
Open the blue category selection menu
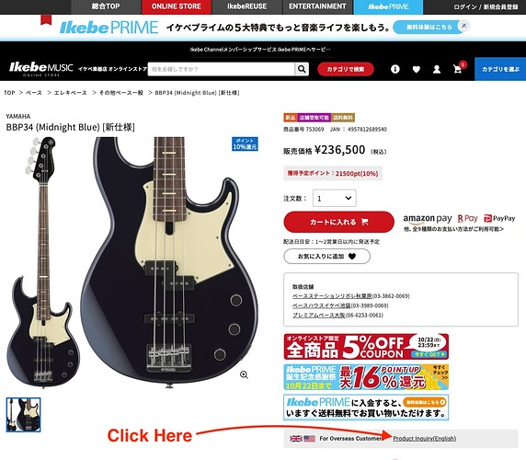pyautogui.click(x=500, y=69)
